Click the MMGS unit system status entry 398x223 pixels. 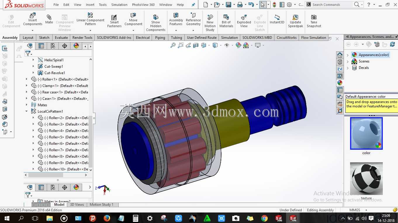(355, 210)
